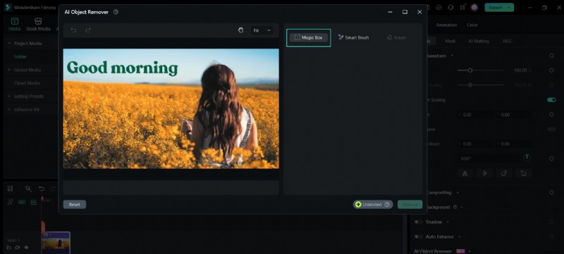Open the Fit zoom dropdown

click(262, 30)
